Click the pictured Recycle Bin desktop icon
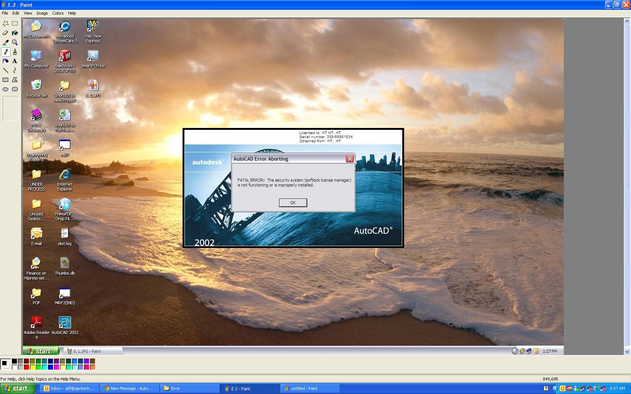The height and width of the screenshot is (394, 631). click(36, 89)
